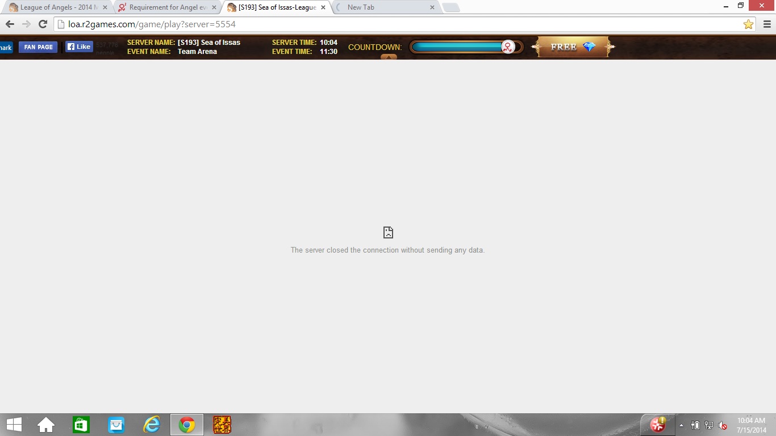This screenshot has width=776, height=436.
Task: Click the FREE diamond banner
Action: pos(573,47)
